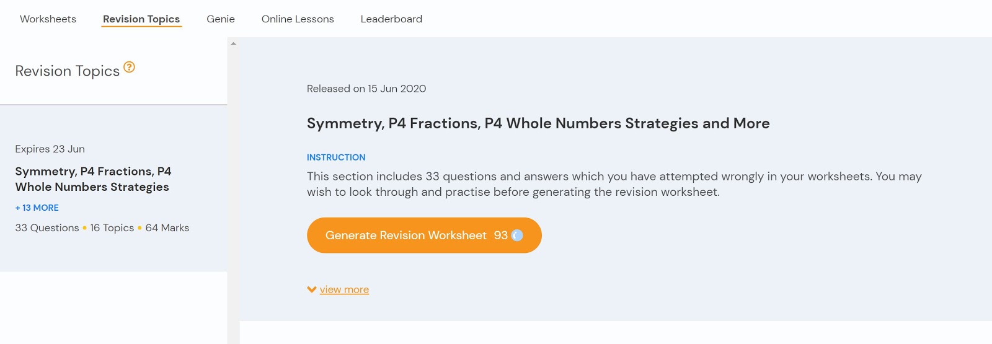
Task: Switch to the Online Lessons tab
Action: [x=298, y=19]
